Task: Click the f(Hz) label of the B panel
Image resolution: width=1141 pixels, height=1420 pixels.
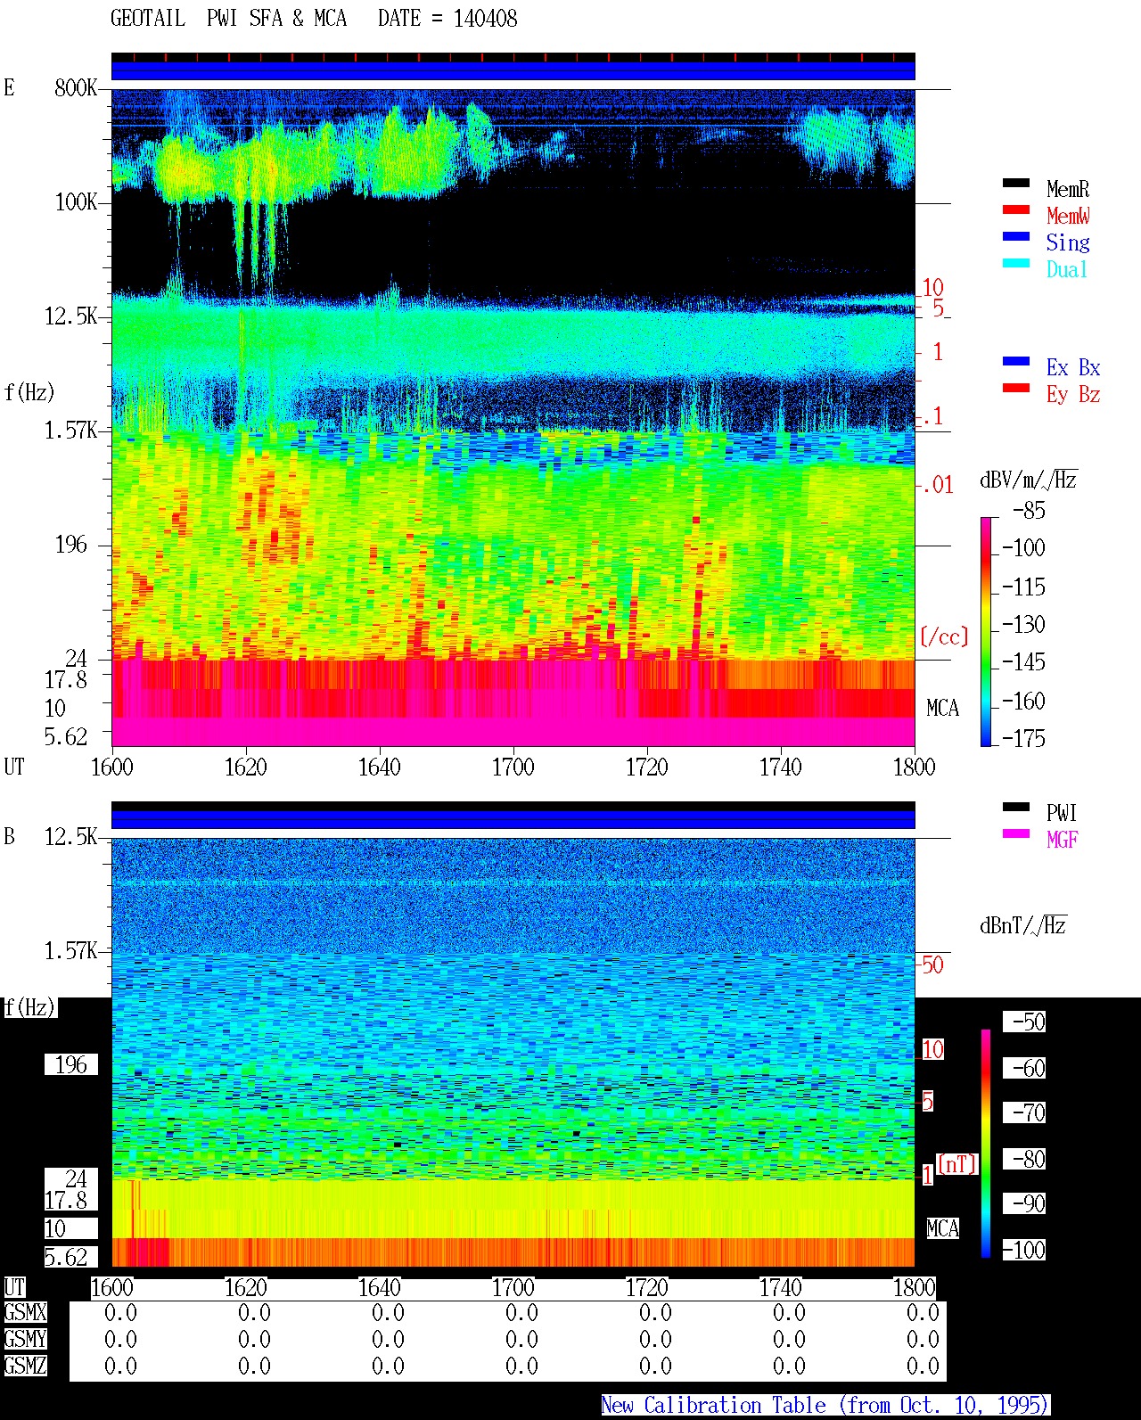Action: tap(29, 1007)
